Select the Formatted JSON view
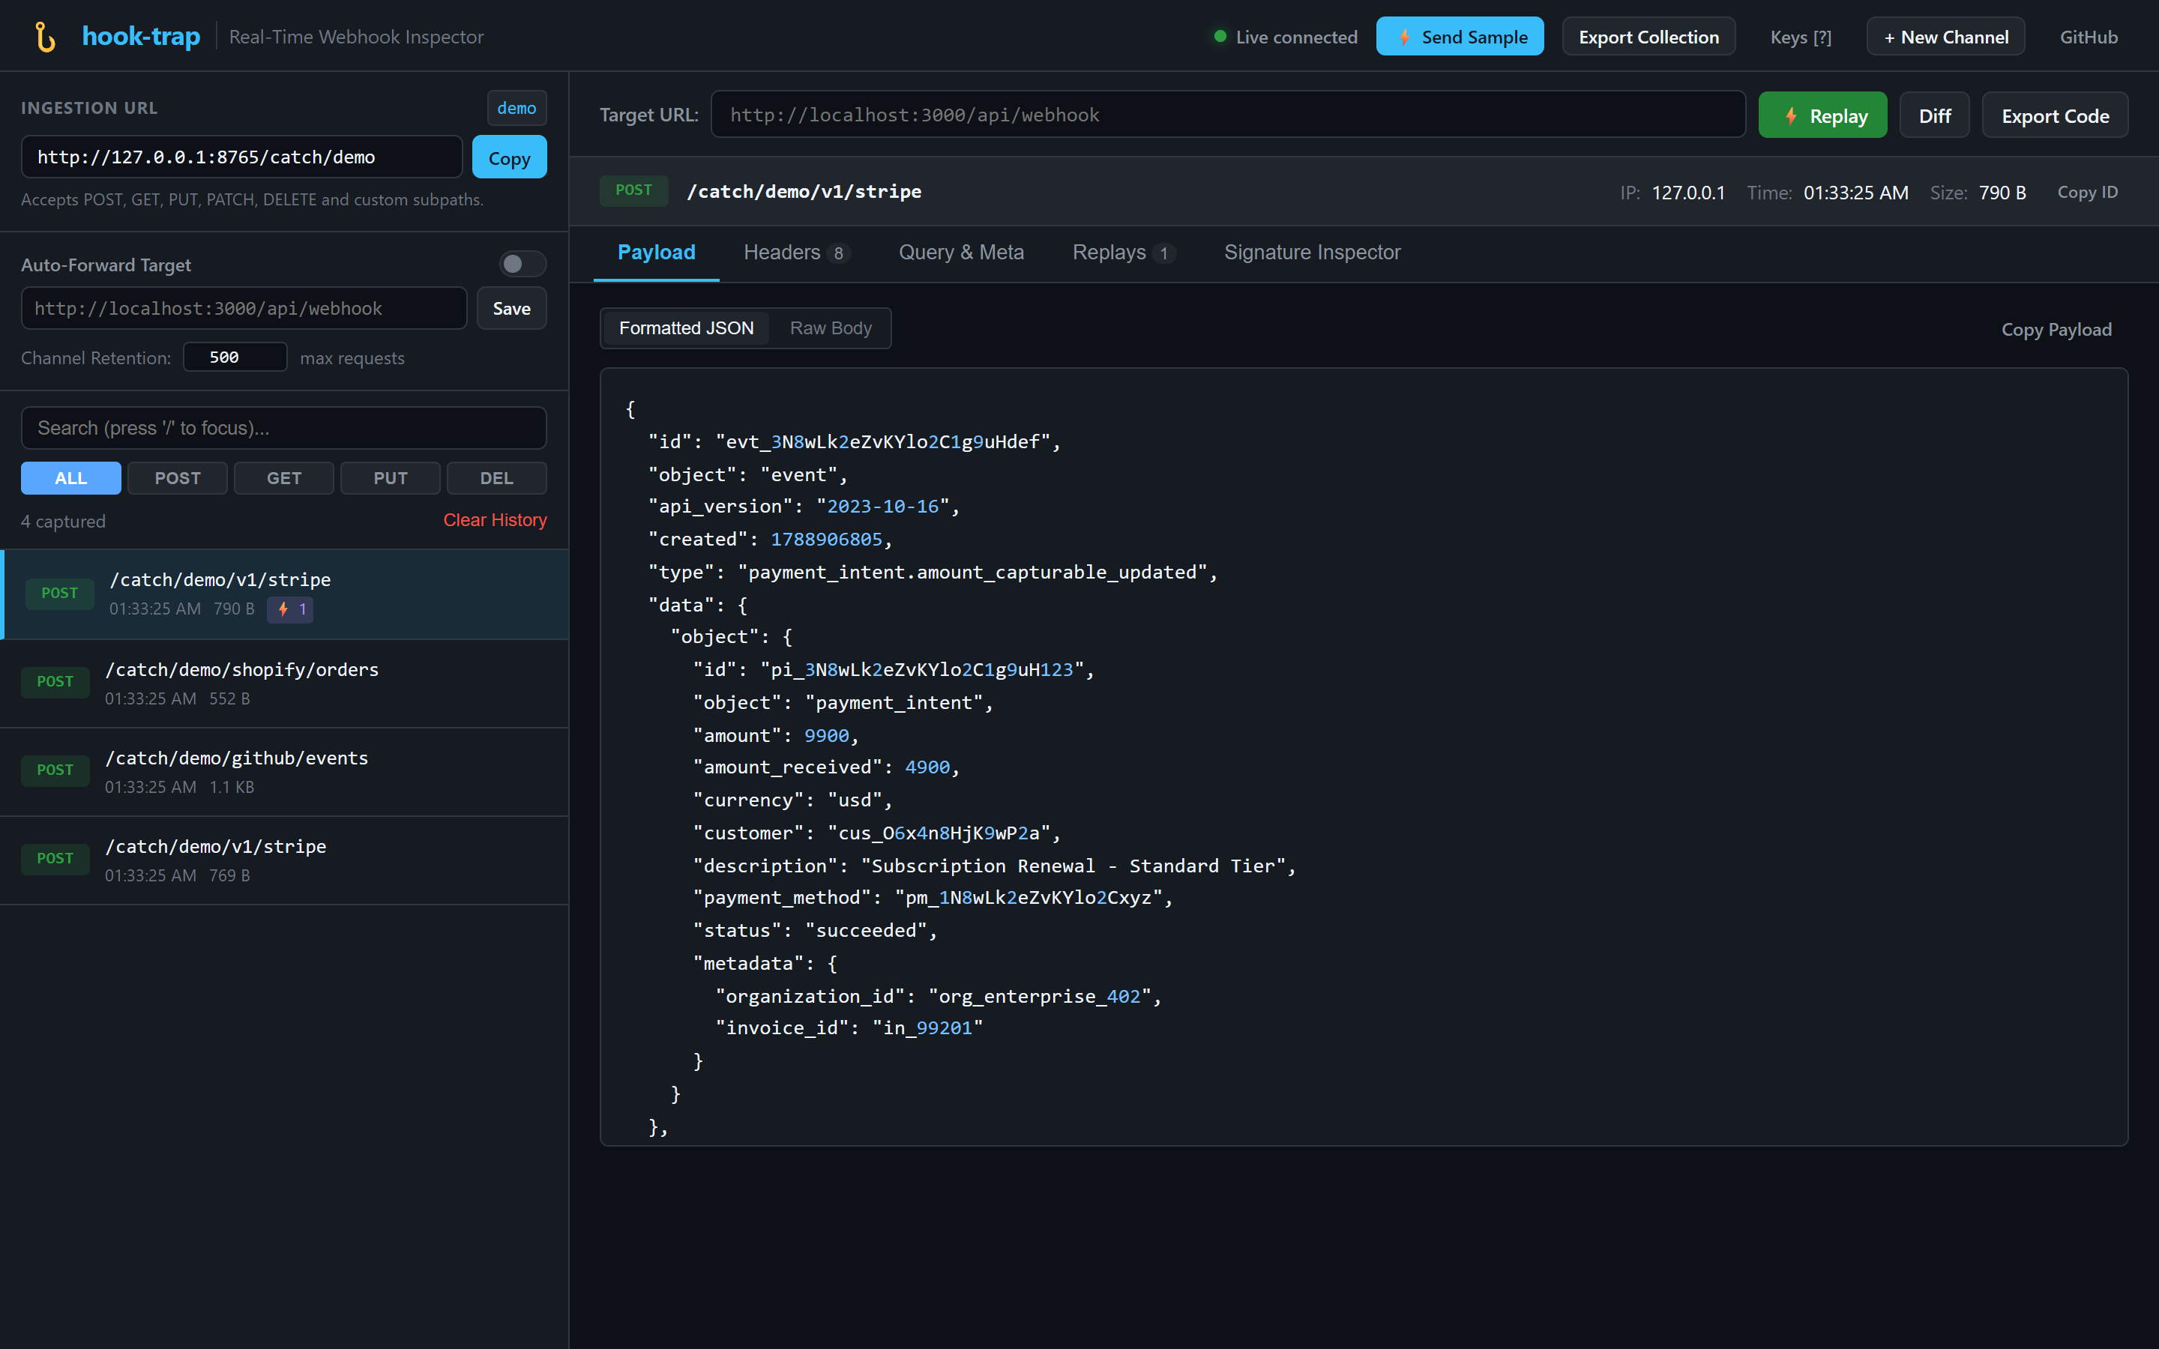The image size is (2159, 1349). pos(686,328)
